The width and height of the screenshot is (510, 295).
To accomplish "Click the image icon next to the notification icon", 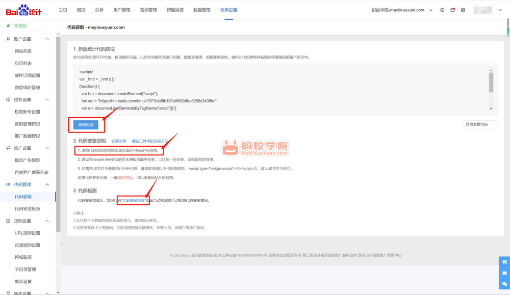I will click(463, 10).
